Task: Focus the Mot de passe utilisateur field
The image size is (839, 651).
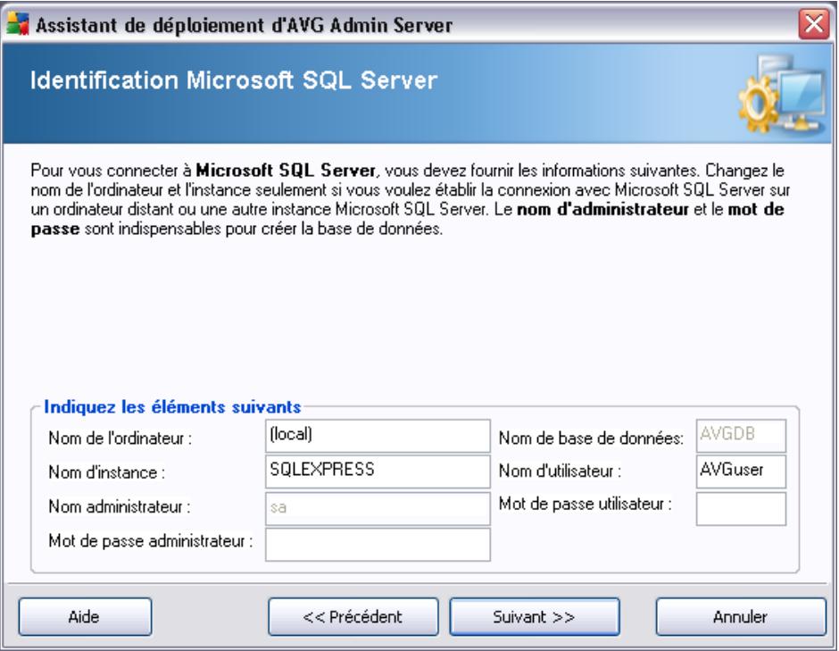Action: point(741,509)
